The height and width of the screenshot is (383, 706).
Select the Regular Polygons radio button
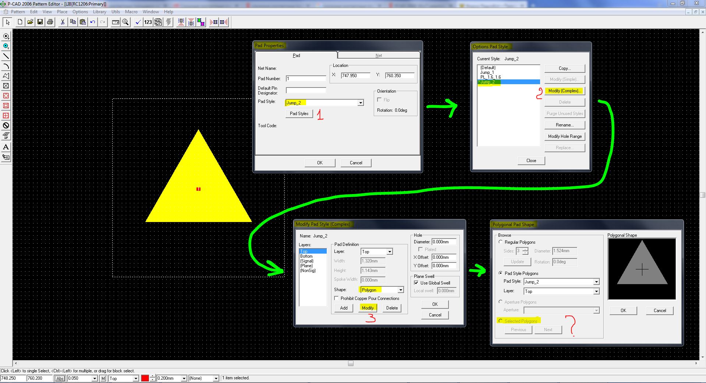point(500,242)
